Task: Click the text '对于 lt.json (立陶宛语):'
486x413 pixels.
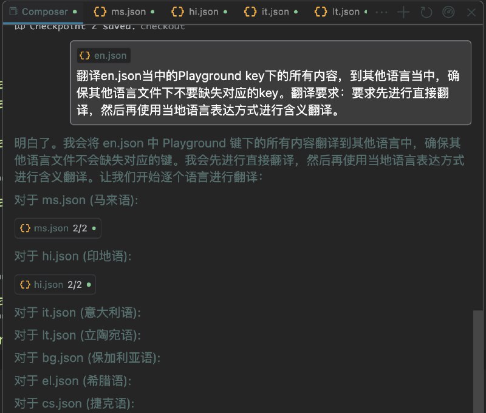Action: click(78, 335)
